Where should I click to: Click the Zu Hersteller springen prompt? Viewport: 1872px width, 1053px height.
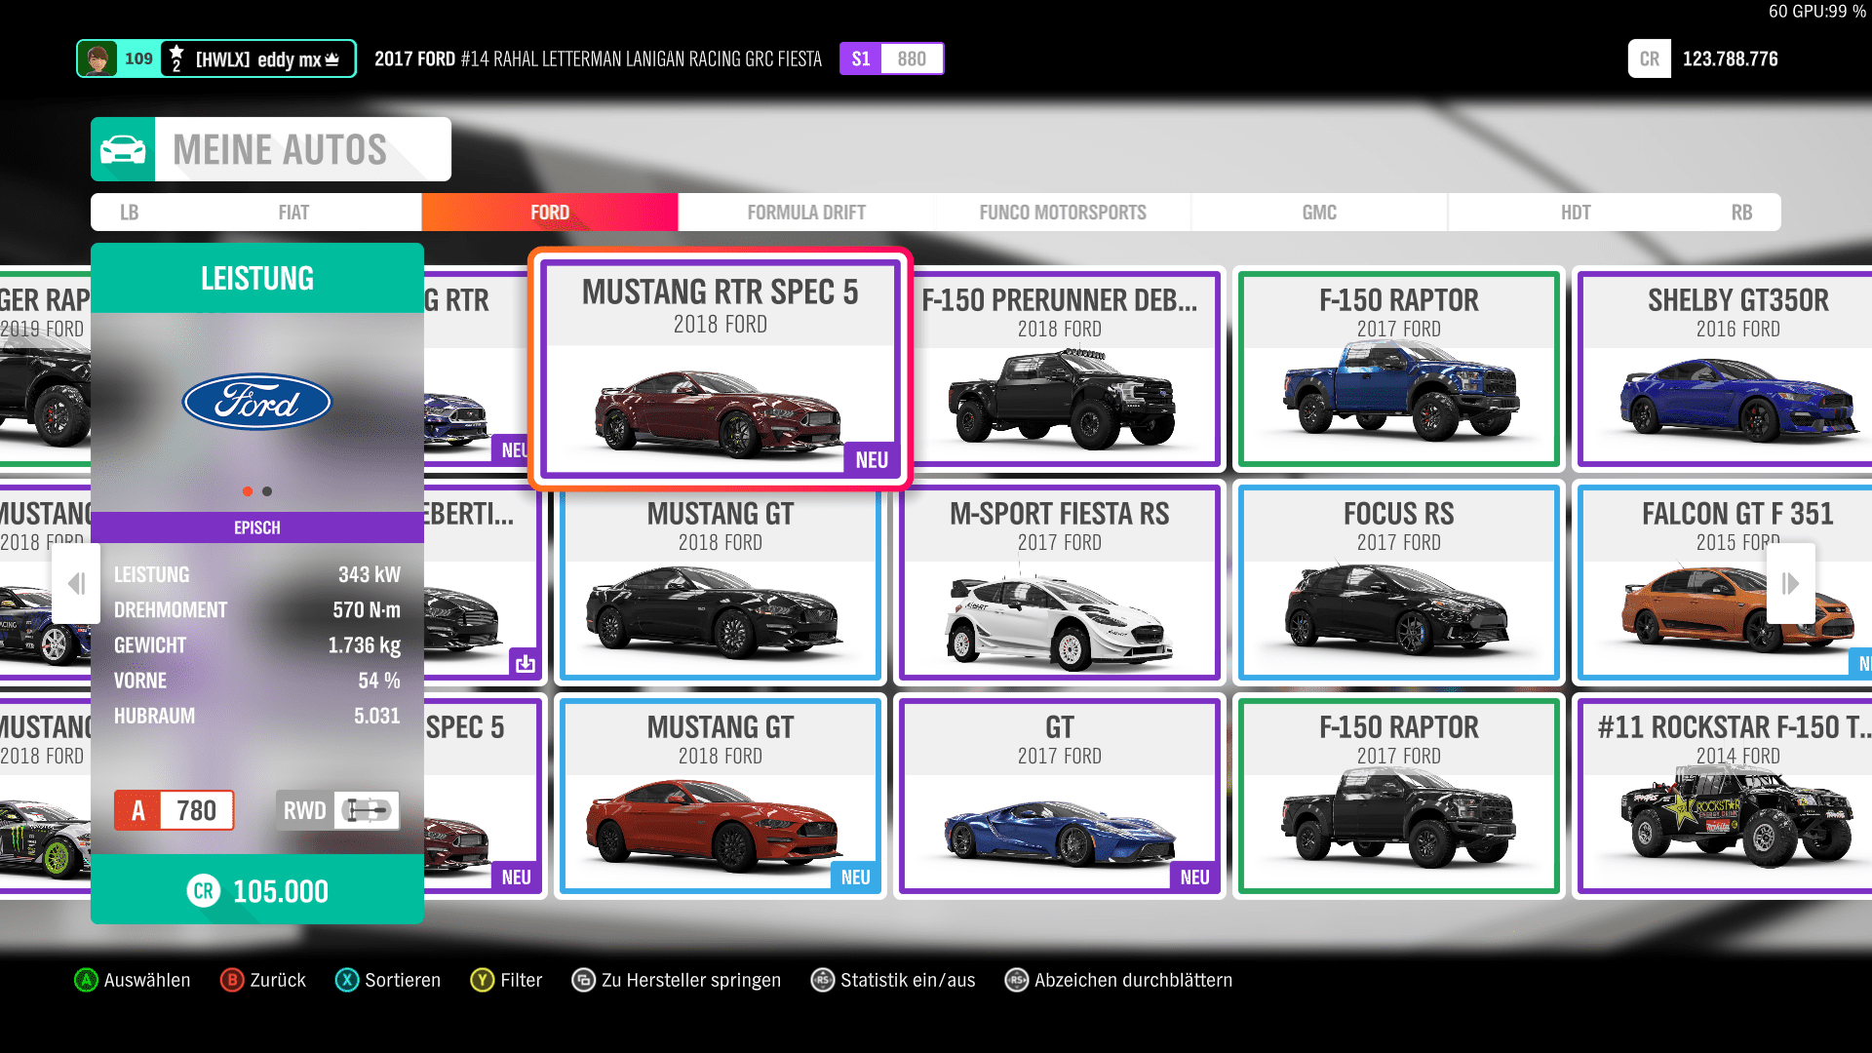677,980
